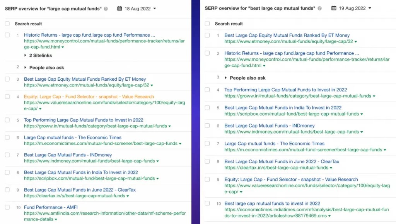Open left "Large Cap mutual funds - The Economic Times" link
Viewport: 396px width, 224px height.
click(x=73, y=137)
